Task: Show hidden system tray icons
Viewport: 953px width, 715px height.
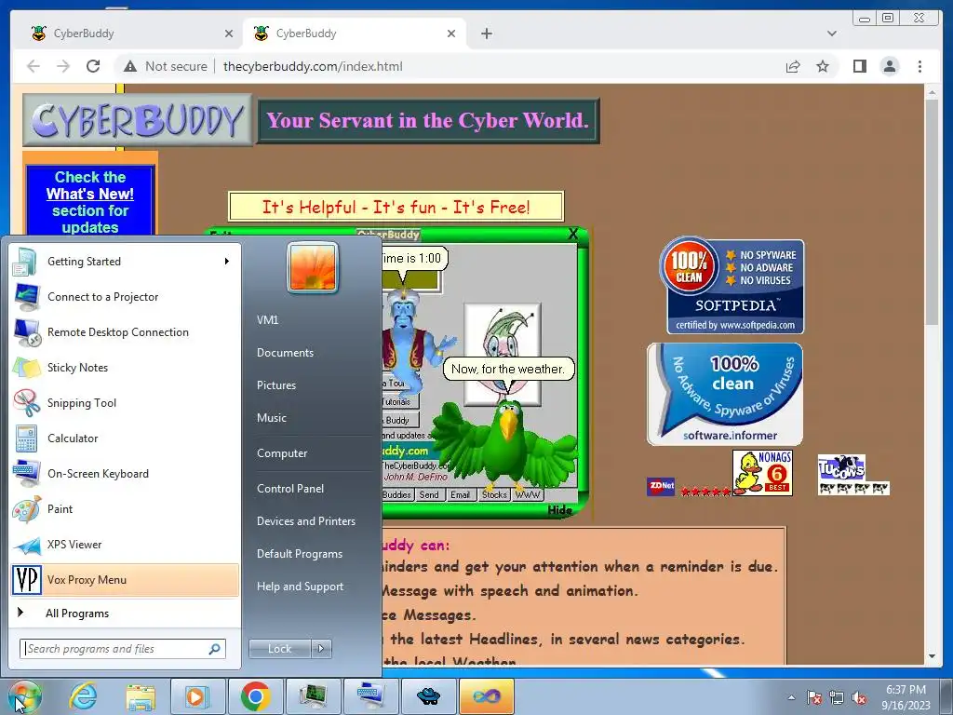Action: click(791, 697)
